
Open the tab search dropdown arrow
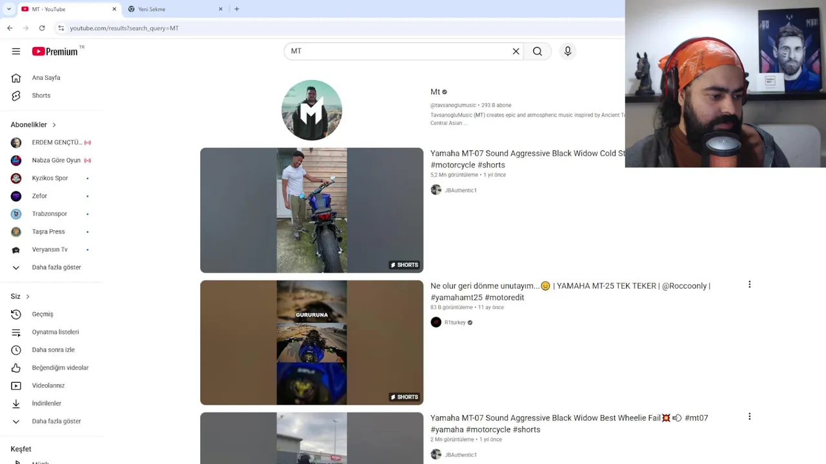8,9
